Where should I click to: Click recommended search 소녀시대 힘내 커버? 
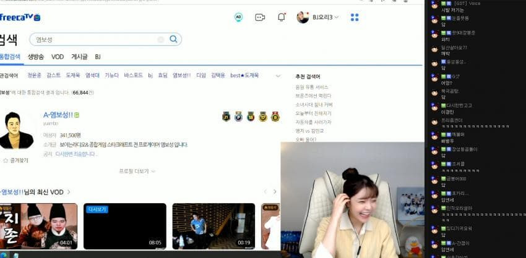[x=314, y=105]
